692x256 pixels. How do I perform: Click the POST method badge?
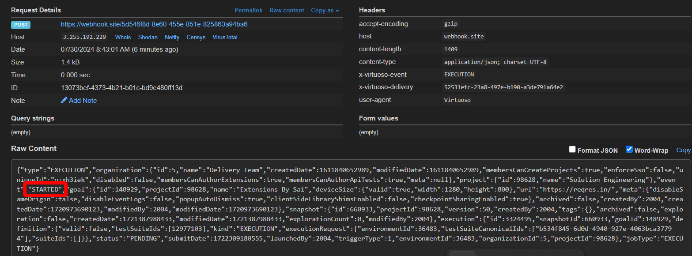21,25
